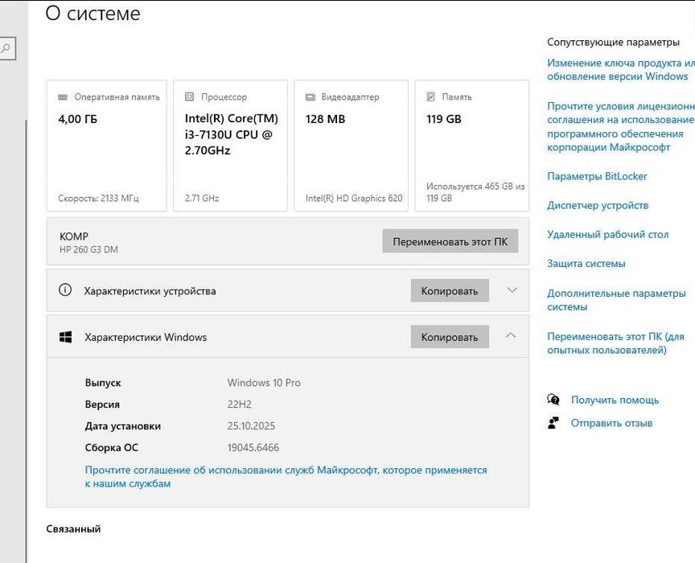The image size is (695, 563).
Task: Collapse Характеристики Windows with the chevron
Action: 511,335
